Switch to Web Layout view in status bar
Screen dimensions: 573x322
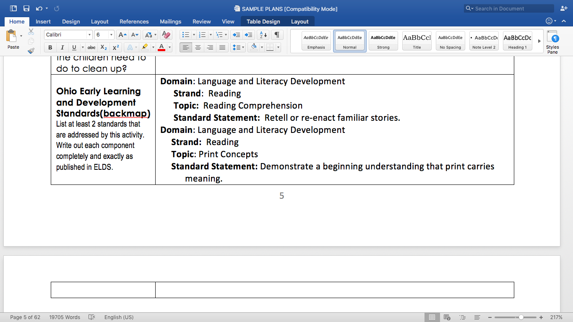pos(447,317)
